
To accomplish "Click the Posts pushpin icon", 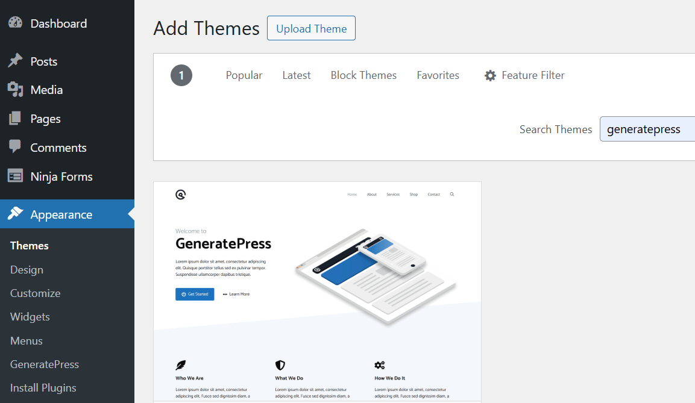I will tap(15, 61).
